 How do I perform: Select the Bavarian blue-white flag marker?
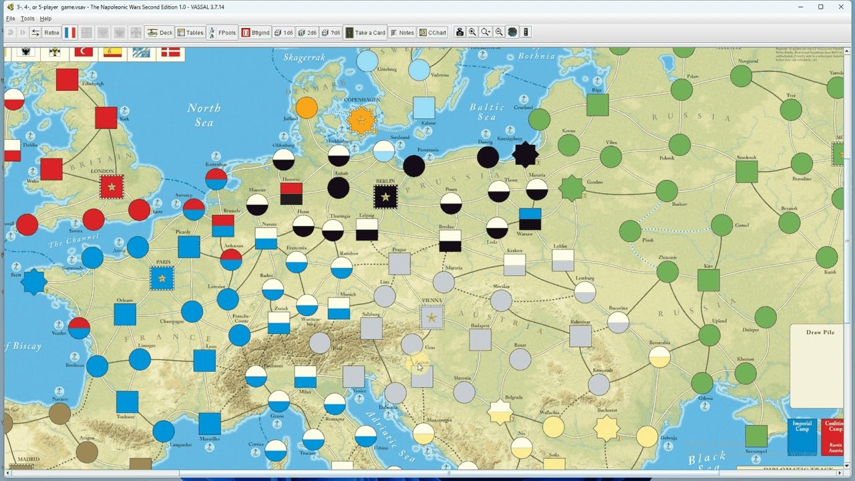pyautogui.click(x=142, y=53)
